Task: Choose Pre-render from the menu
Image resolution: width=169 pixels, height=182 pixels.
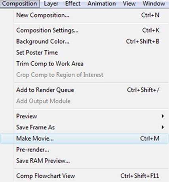Action: [84, 150]
